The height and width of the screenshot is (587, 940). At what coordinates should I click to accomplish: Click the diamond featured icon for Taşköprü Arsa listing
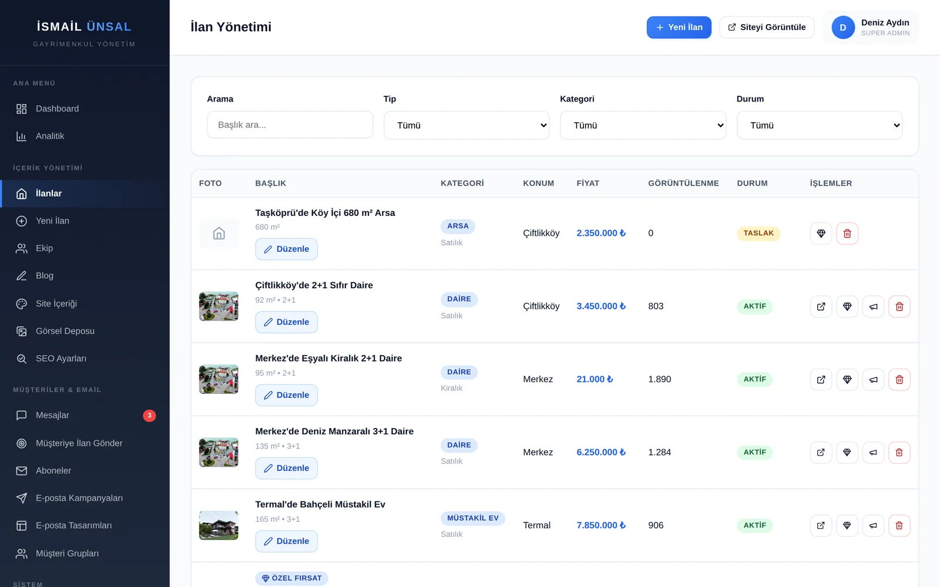coord(821,234)
